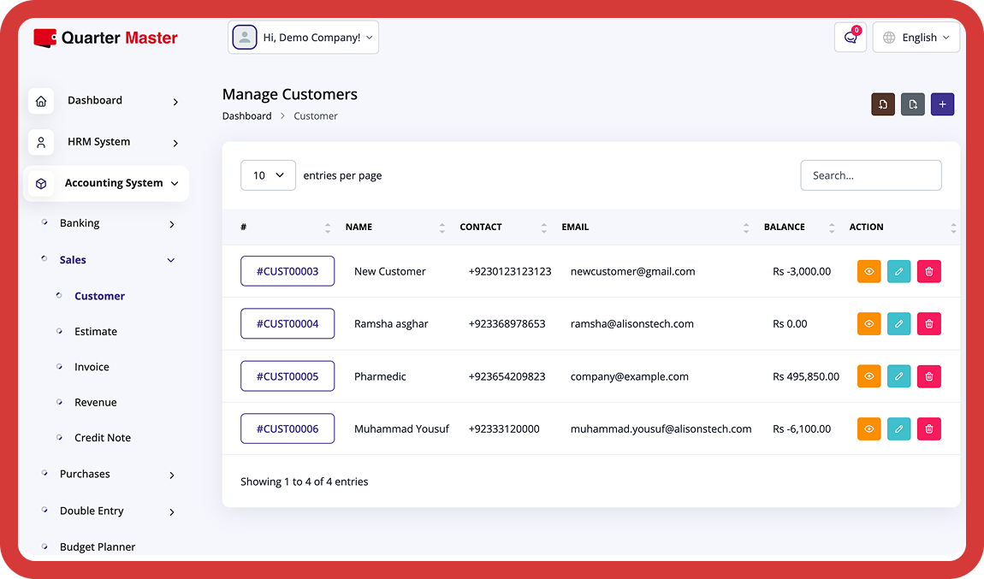Viewport: 984px width, 579px height.
Task: View New Customer details with eye icon
Action: click(x=868, y=271)
